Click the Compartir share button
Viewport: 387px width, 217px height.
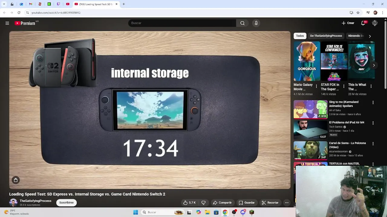tap(222, 203)
